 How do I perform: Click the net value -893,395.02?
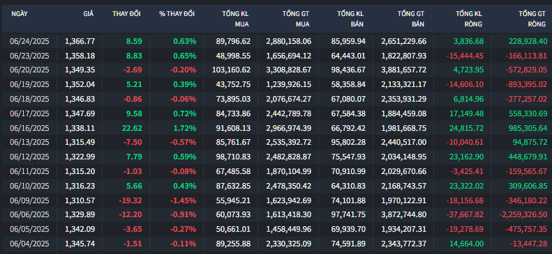click(x=526, y=84)
